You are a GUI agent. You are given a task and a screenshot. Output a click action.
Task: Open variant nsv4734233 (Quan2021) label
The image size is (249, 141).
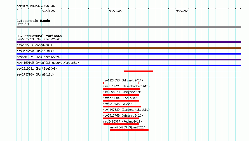128,127
